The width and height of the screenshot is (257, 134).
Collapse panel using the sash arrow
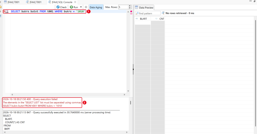(133, 69)
